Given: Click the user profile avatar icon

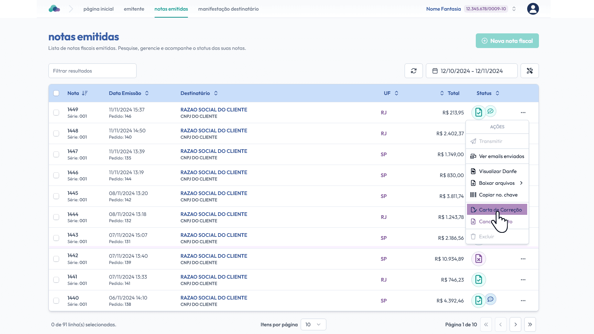Looking at the screenshot, I should point(533,9).
